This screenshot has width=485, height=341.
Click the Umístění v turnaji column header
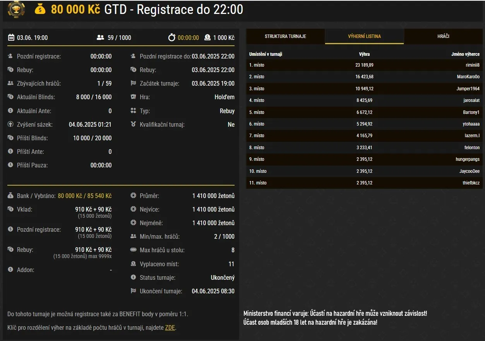coord(266,54)
